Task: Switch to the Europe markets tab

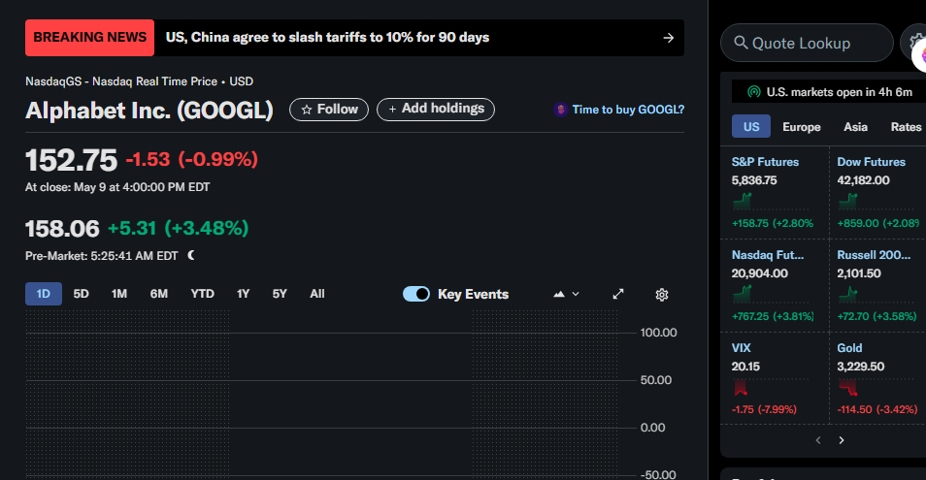Action: click(x=802, y=127)
